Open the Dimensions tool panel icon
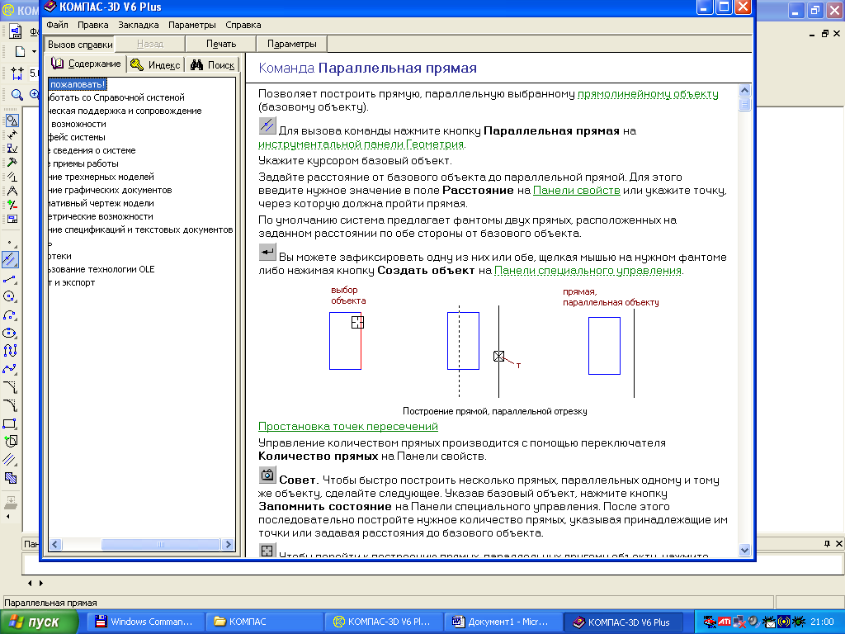The height and width of the screenshot is (634, 845). tap(12, 135)
